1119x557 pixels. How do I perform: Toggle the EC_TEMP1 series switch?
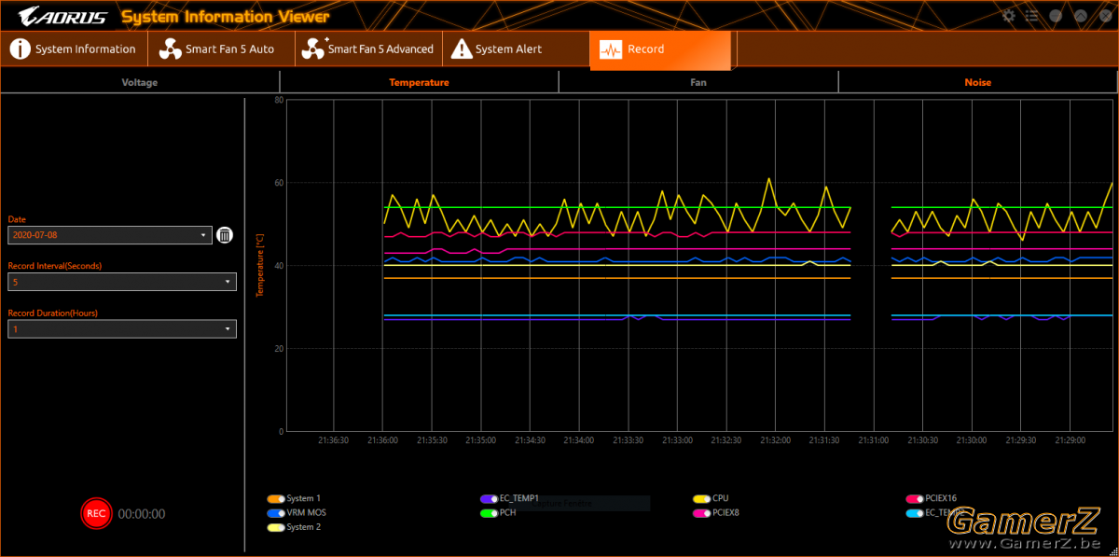(488, 498)
